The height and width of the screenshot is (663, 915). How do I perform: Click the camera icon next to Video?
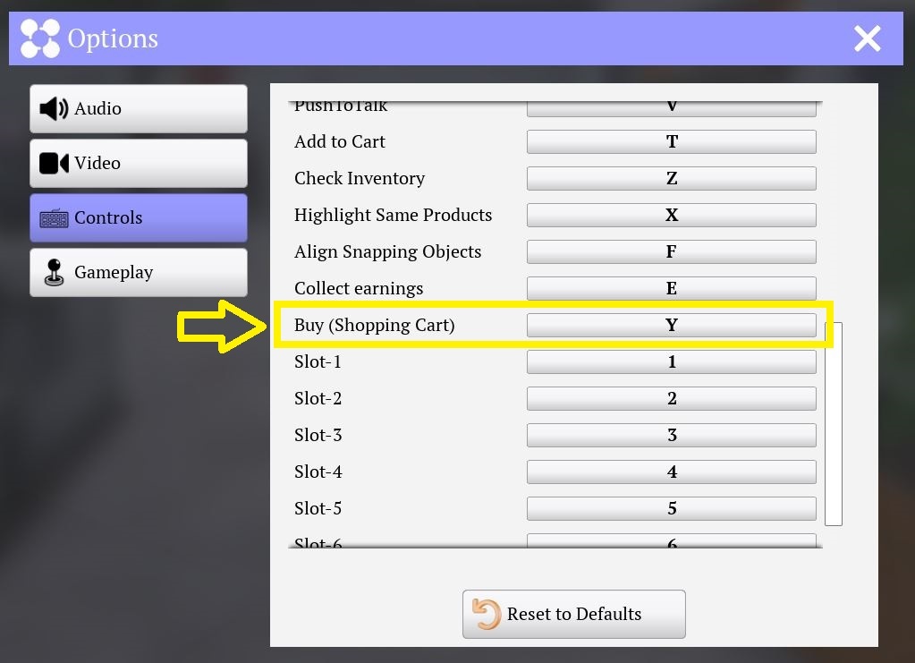coord(54,164)
